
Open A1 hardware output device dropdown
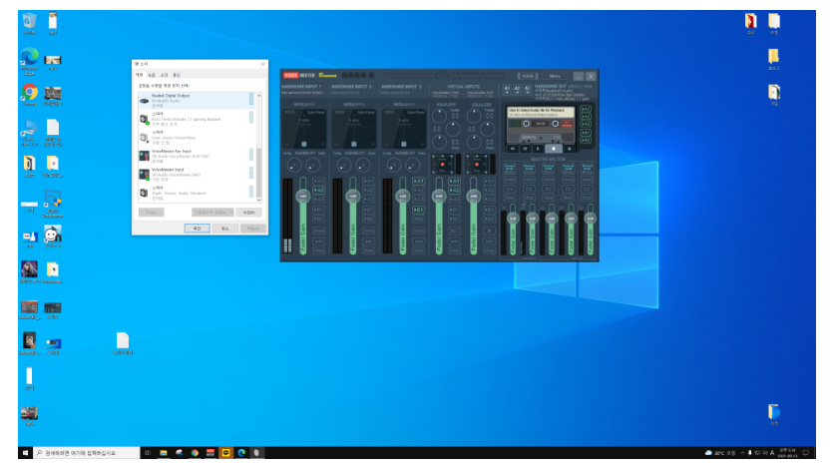[507, 89]
